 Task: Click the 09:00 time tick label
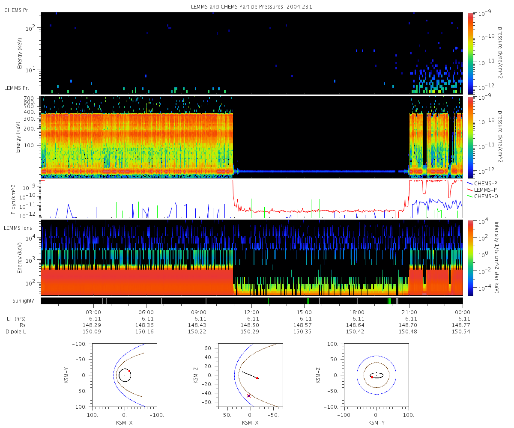[199, 312]
